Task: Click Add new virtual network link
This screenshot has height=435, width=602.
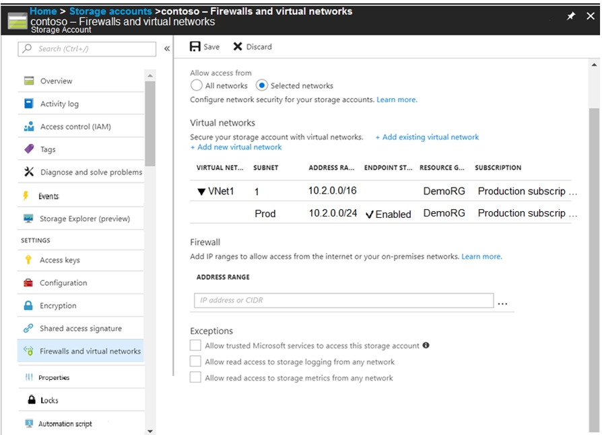Action: (x=236, y=147)
